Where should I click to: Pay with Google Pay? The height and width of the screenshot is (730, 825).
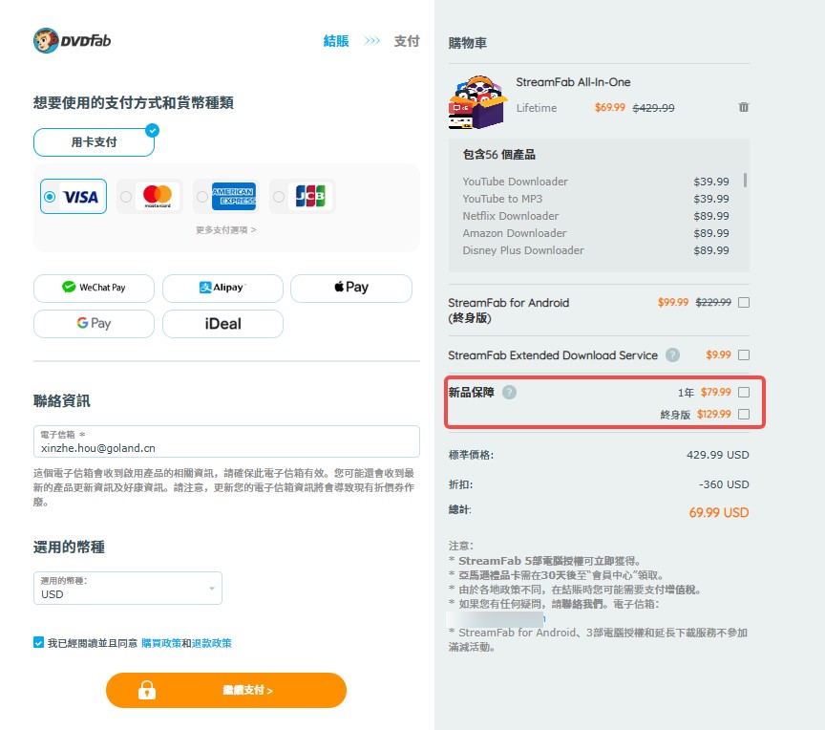pos(95,323)
